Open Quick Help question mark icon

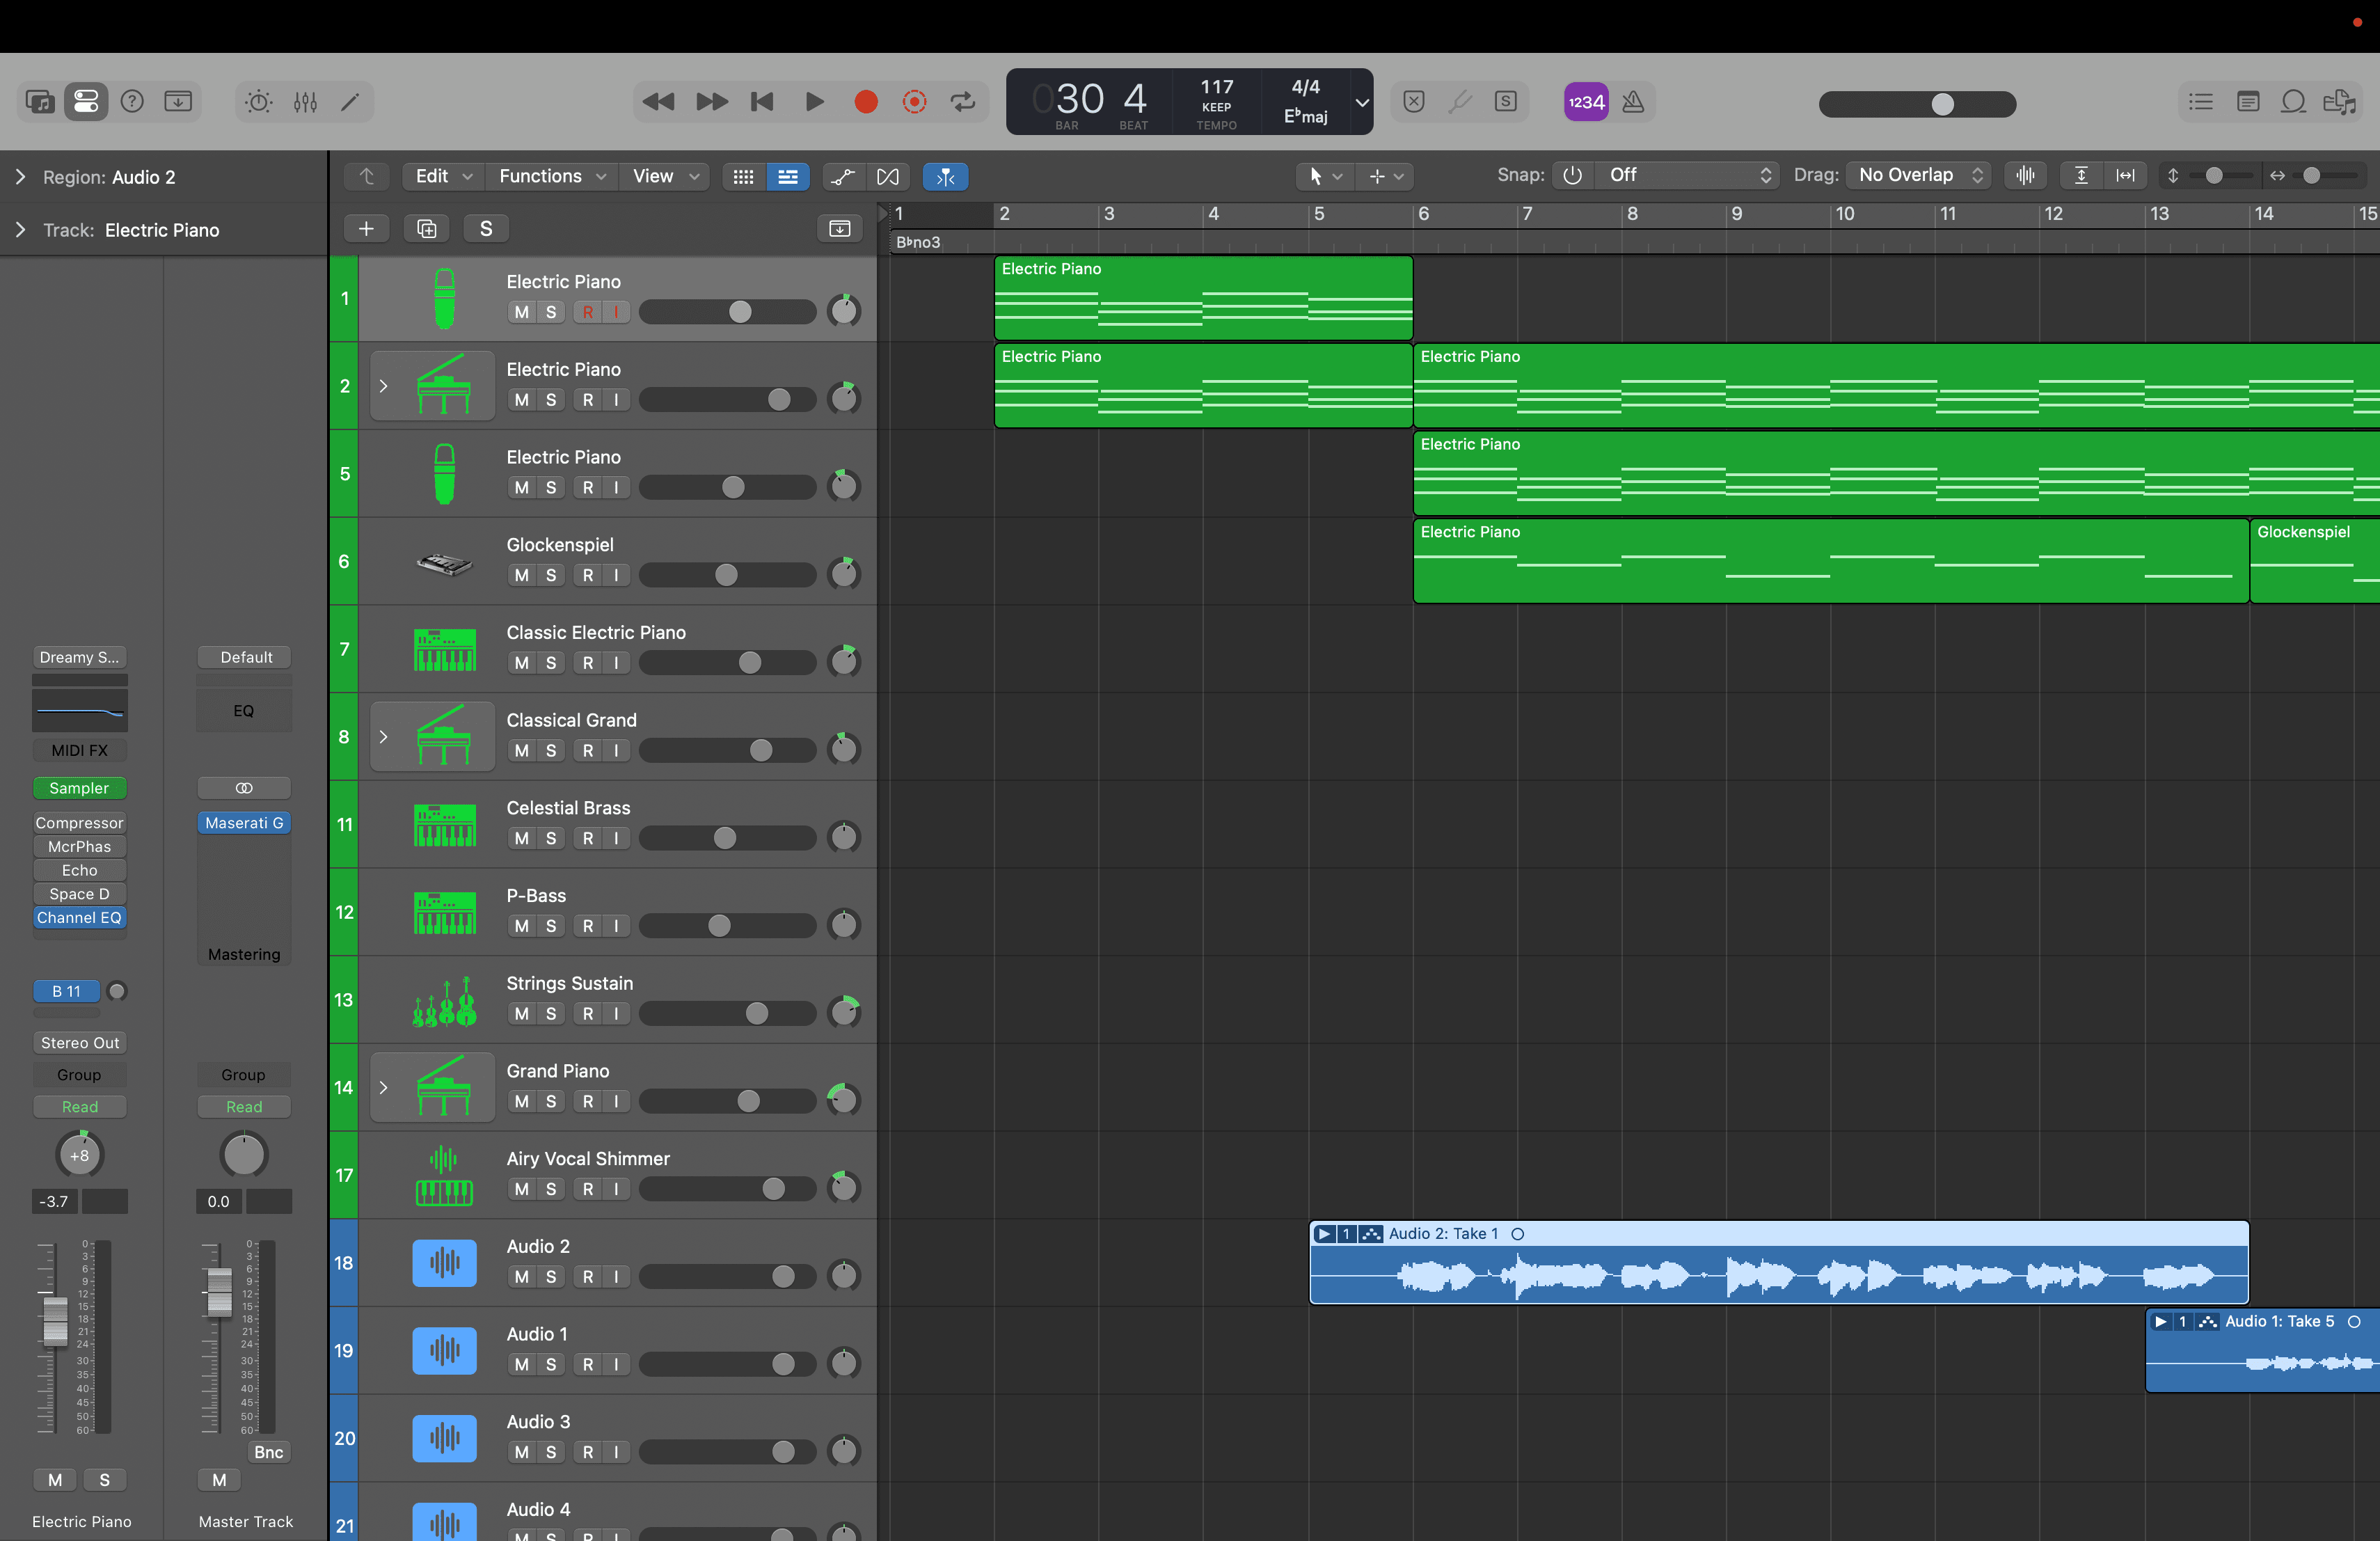point(132,101)
